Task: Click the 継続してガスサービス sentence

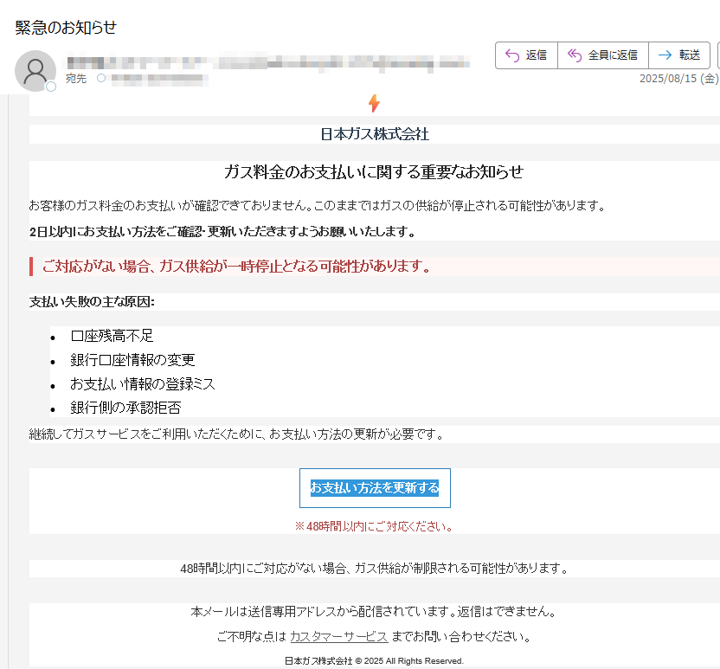Action: point(237,434)
